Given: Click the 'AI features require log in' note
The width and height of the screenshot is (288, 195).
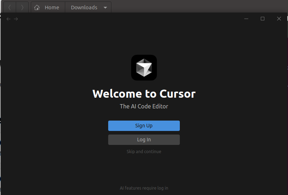Looking at the screenshot, I should click(144, 188).
